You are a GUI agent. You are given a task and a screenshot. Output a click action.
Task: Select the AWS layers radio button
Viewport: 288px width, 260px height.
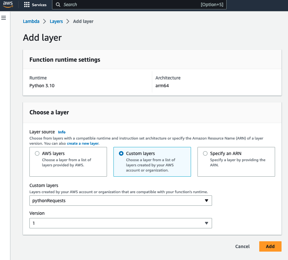click(37, 153)
